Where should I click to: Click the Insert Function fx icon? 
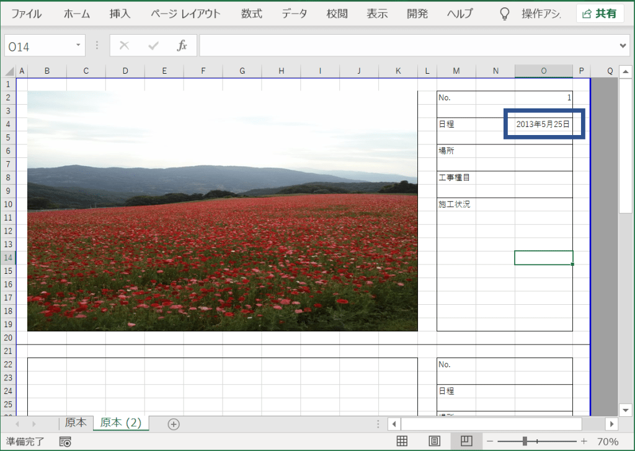coord(182,45)
